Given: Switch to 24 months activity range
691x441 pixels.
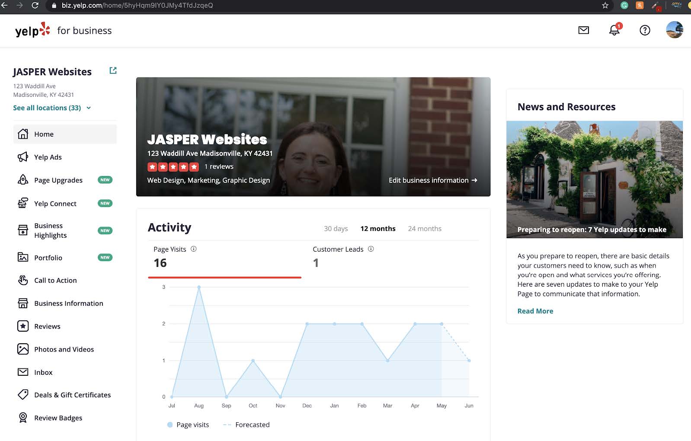Looking at the screenshot, I should tap(424, 229).
